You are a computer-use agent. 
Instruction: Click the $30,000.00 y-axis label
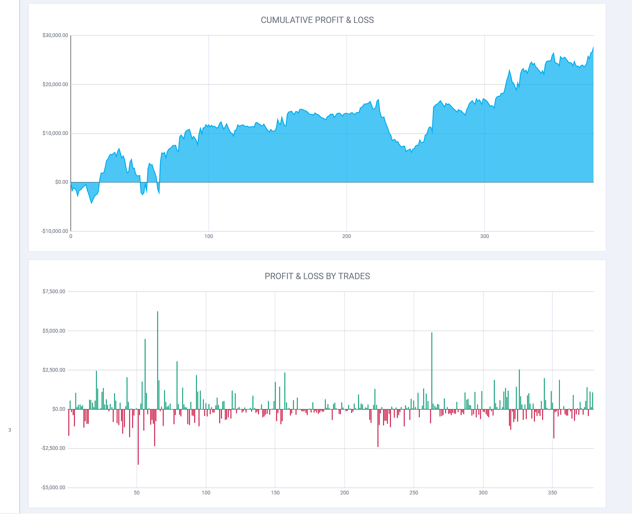(55, 35)
